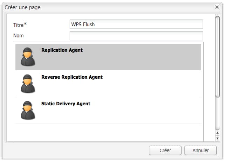Image resolution: width=225 pixels, height=162 pixels.
Task: Click the scrollbar down arrow
Action: (217, 139)
